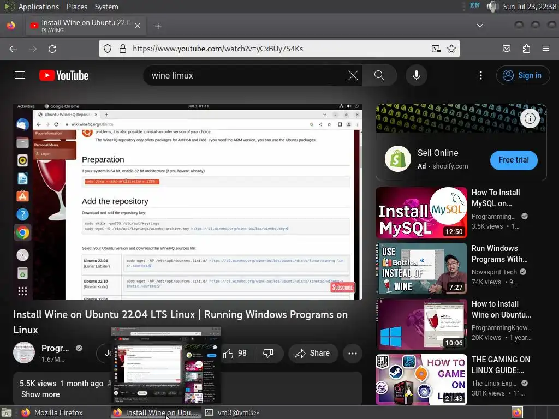Like the video with thumbs up
This screenshot has height=419, width=559.
pos(235,353)
